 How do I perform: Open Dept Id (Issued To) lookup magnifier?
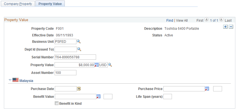pos(79,49)
